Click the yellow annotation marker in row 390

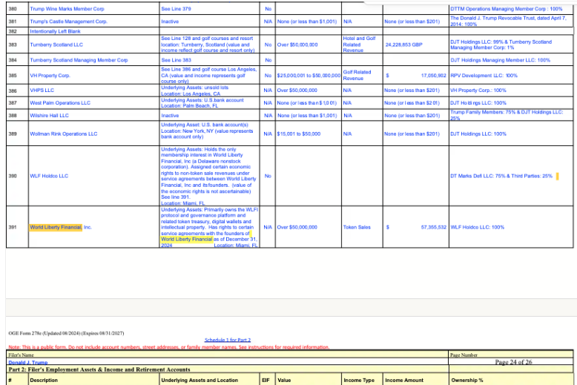557,177
